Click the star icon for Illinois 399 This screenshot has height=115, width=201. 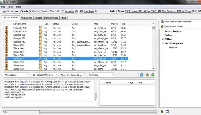(40, 66)
